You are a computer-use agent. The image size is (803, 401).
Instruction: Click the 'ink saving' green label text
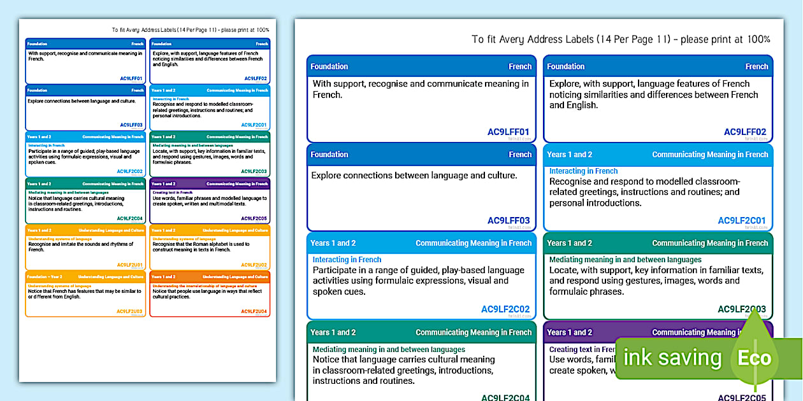tap(672, 358)
